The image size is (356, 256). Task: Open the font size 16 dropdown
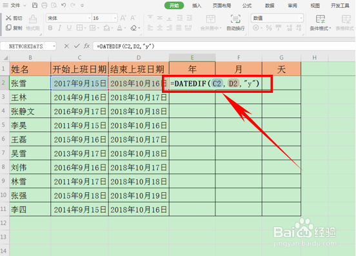(115, 18)
